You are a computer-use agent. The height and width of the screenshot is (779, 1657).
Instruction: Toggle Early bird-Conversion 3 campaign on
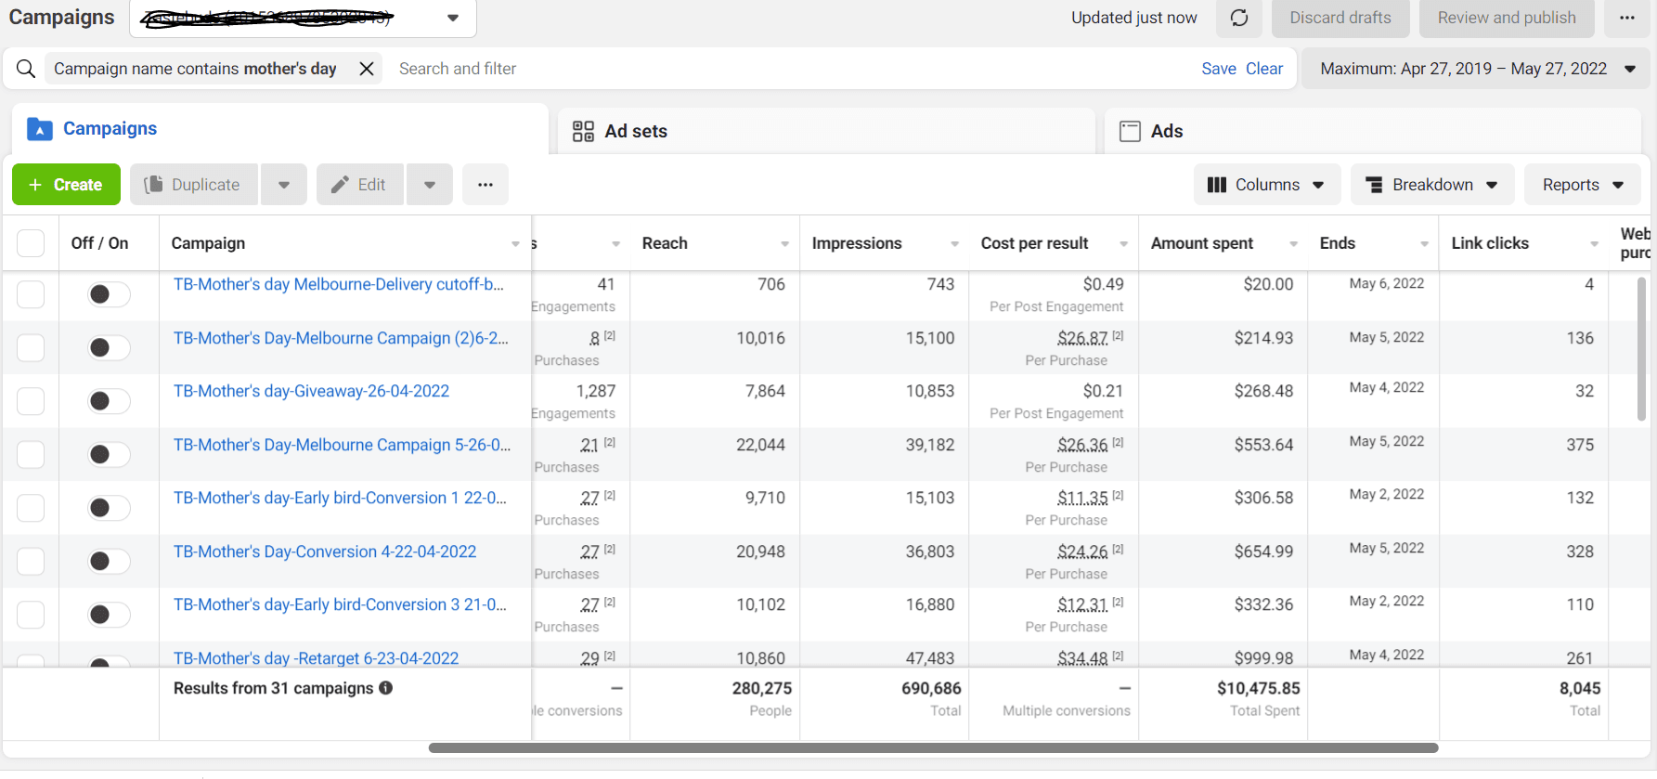coord(109,615)
